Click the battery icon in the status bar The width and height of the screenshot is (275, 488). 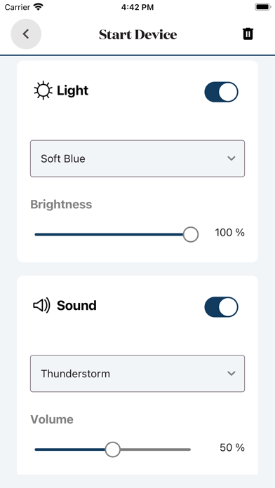[x=263, y=7]
